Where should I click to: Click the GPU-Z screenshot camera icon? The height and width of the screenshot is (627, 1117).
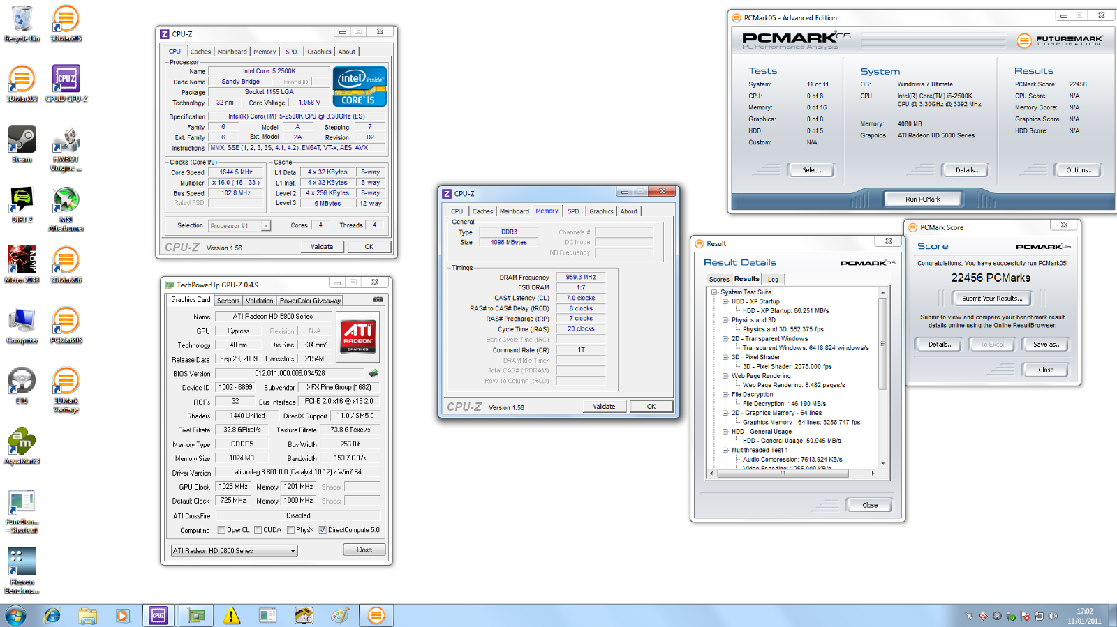coord(378,300)
